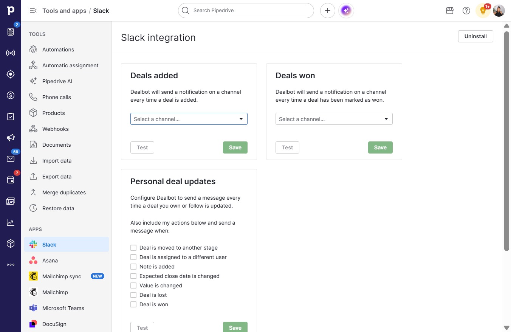Open the Deals added channel dropdown
511x332 pixels.
point(189,119)
